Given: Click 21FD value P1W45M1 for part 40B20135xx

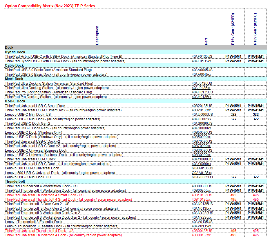Looking at the screenshot, I should 233,110.
